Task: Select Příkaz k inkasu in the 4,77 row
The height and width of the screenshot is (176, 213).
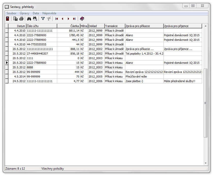Action: point(115,81)
